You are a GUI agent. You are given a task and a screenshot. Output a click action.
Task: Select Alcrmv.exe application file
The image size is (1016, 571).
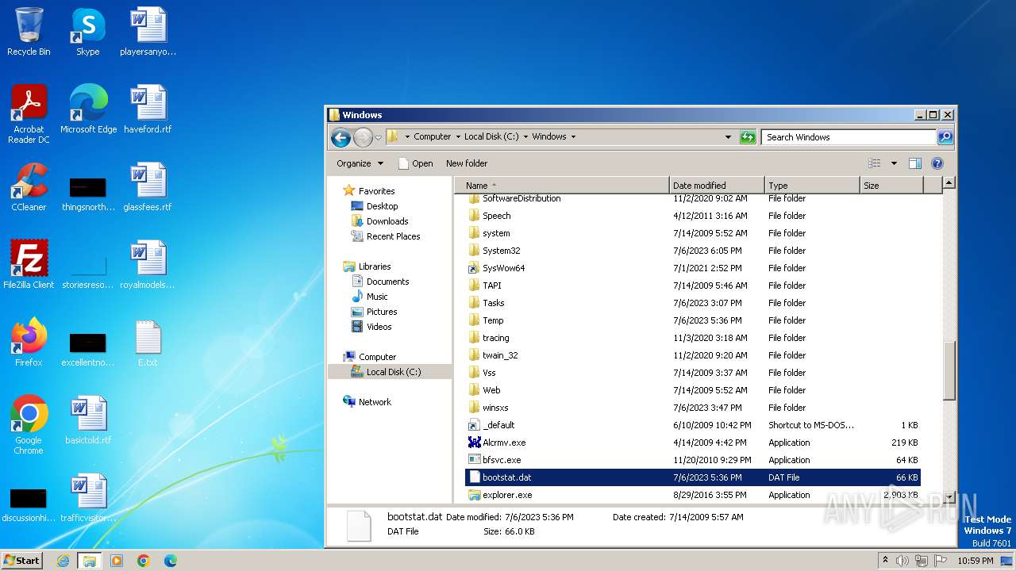click(x=692, y=443)
